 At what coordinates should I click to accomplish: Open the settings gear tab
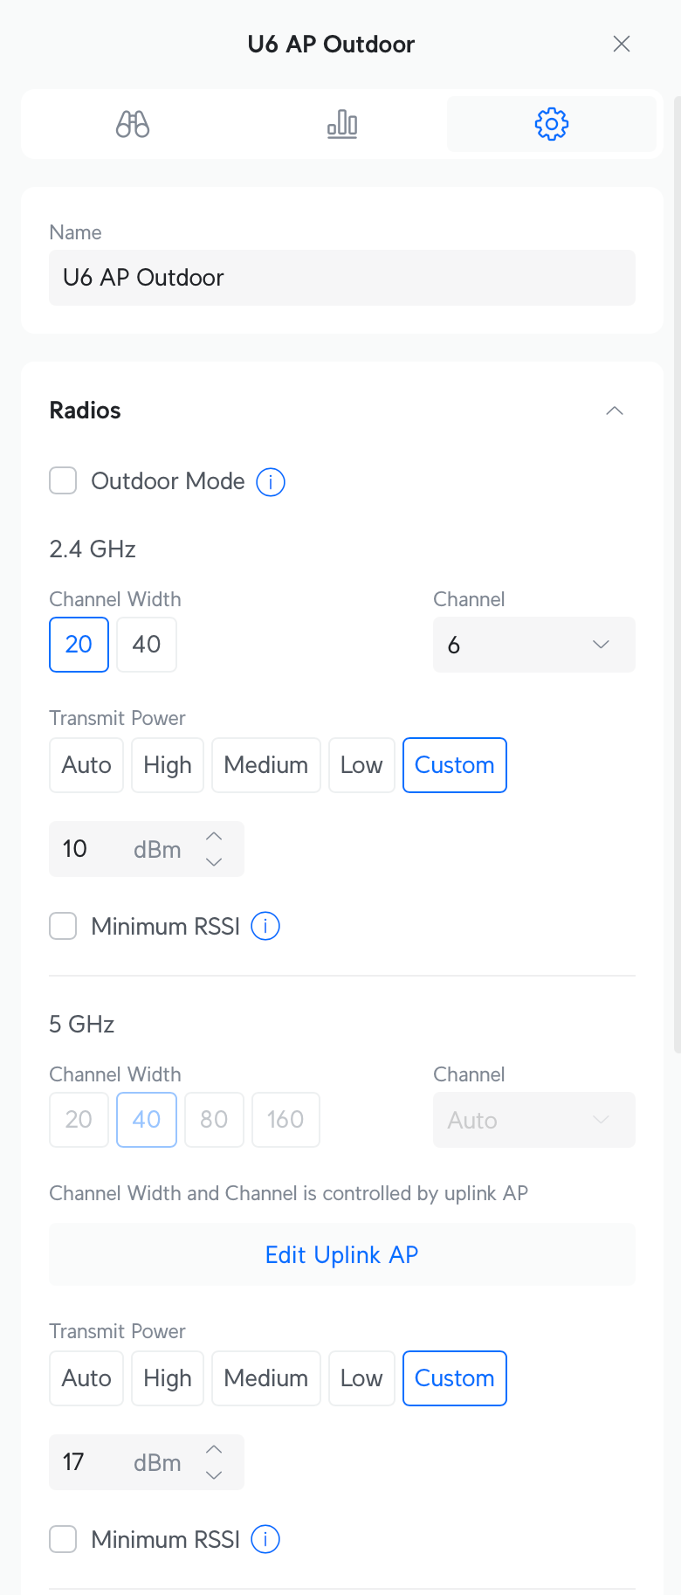point(551,124)
